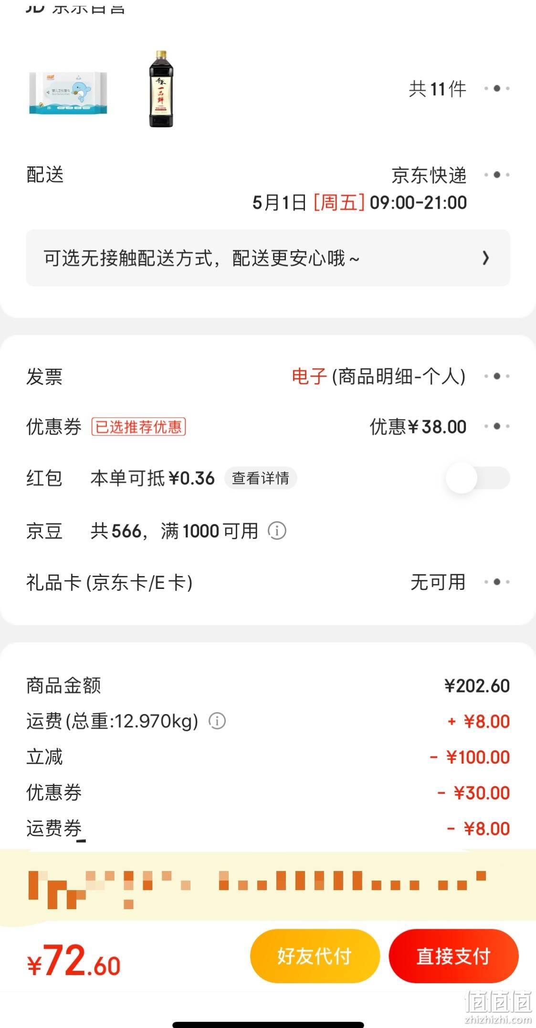Select the 礼品卡 (京东卡/E卡) row
This screenshot has width=536, height=1028.
tap(268, 582)
